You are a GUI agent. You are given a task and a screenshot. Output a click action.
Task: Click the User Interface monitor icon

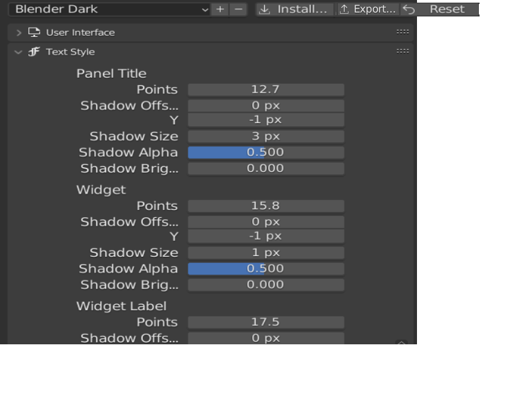tap(34, 32)
